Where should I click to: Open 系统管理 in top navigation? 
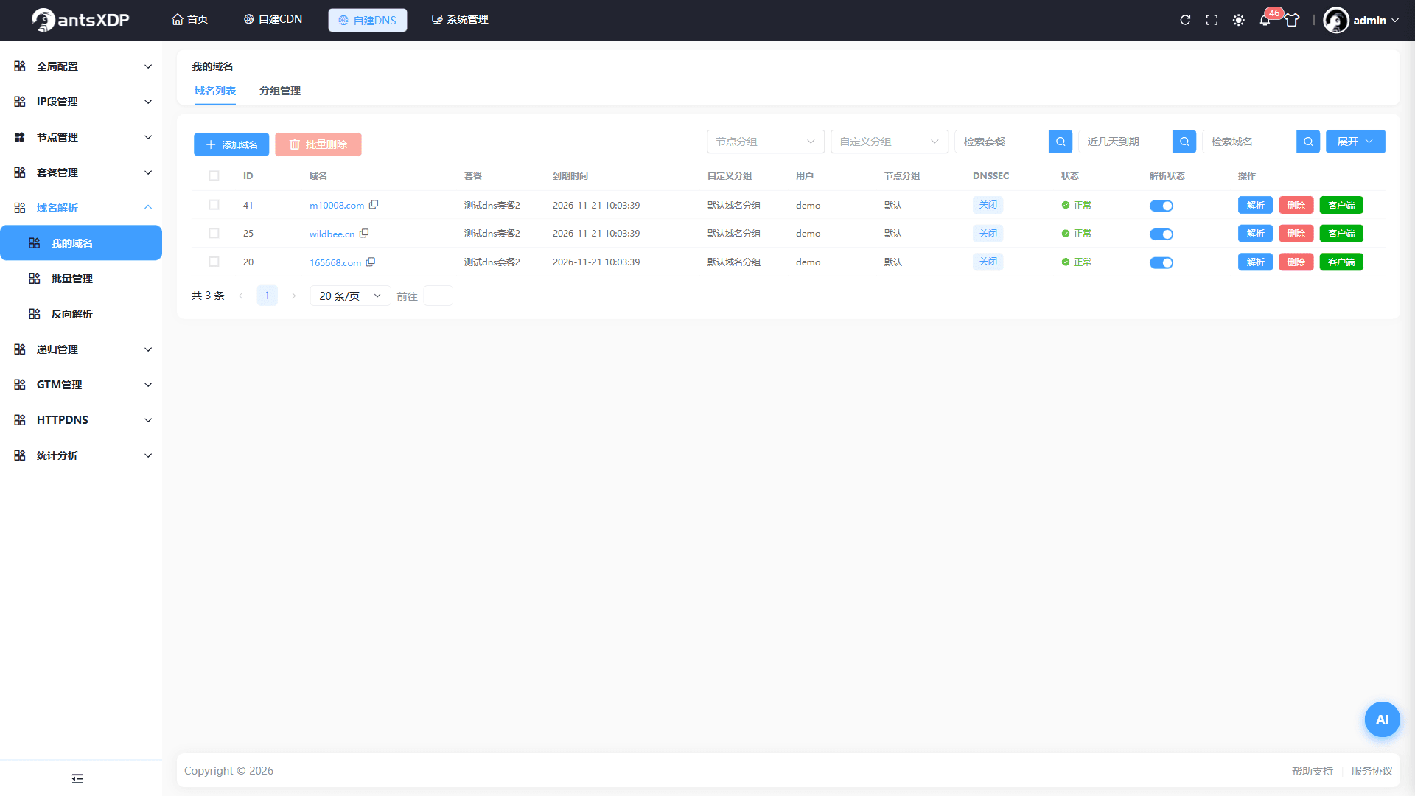(x=460, y=19)
